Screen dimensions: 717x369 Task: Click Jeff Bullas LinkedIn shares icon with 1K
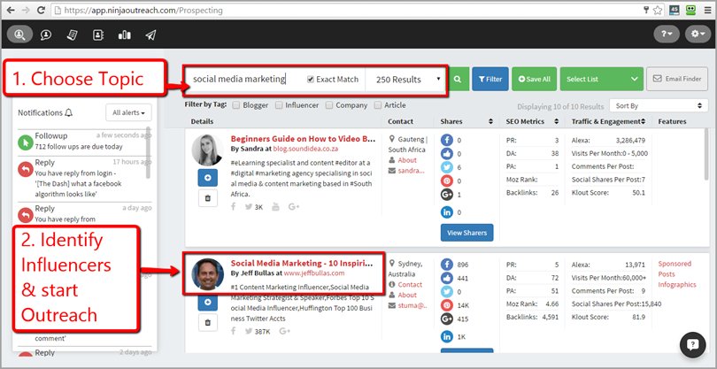447,337
